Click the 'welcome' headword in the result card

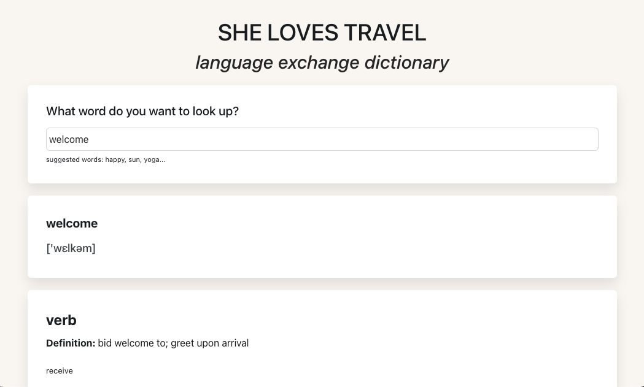(x=72, y=223)
